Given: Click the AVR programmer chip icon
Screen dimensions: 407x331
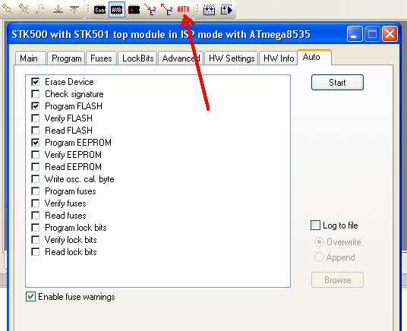Looking at the screenshot, I should [x=117, y=10].
